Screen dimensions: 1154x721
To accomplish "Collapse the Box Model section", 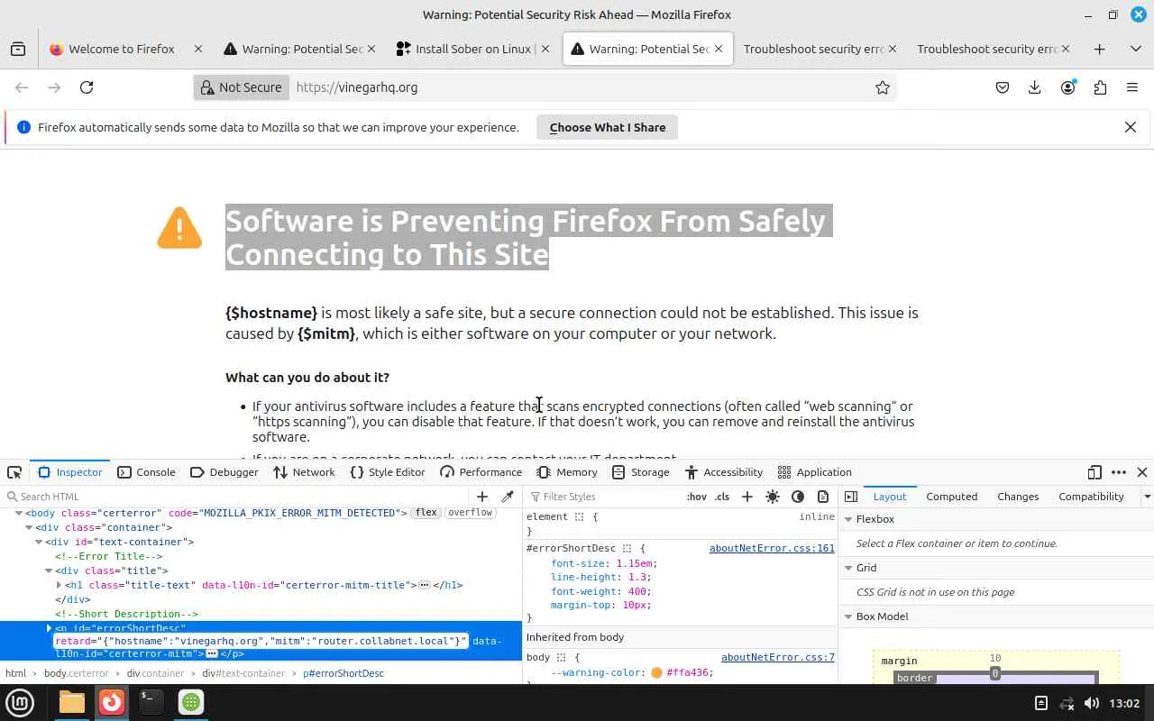I will click(848, 616).
